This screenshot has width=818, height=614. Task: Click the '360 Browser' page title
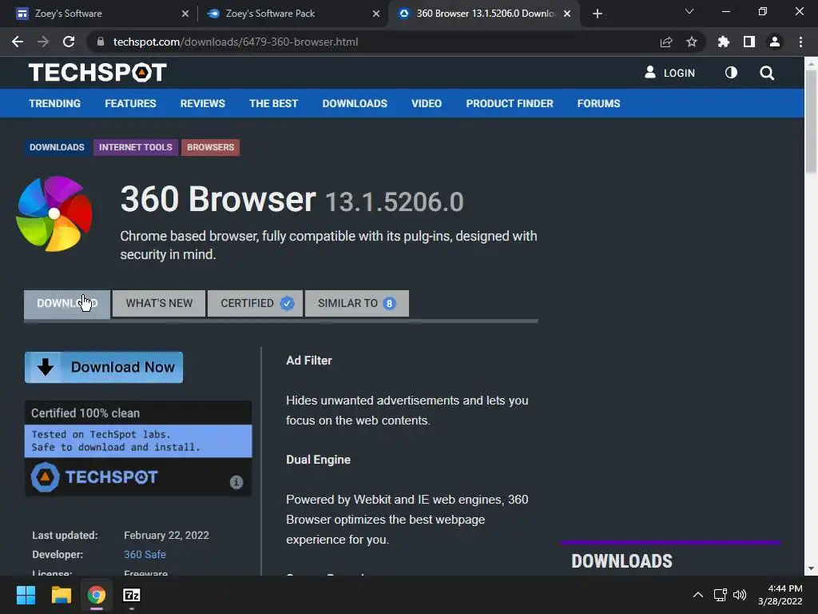point(218,199)
